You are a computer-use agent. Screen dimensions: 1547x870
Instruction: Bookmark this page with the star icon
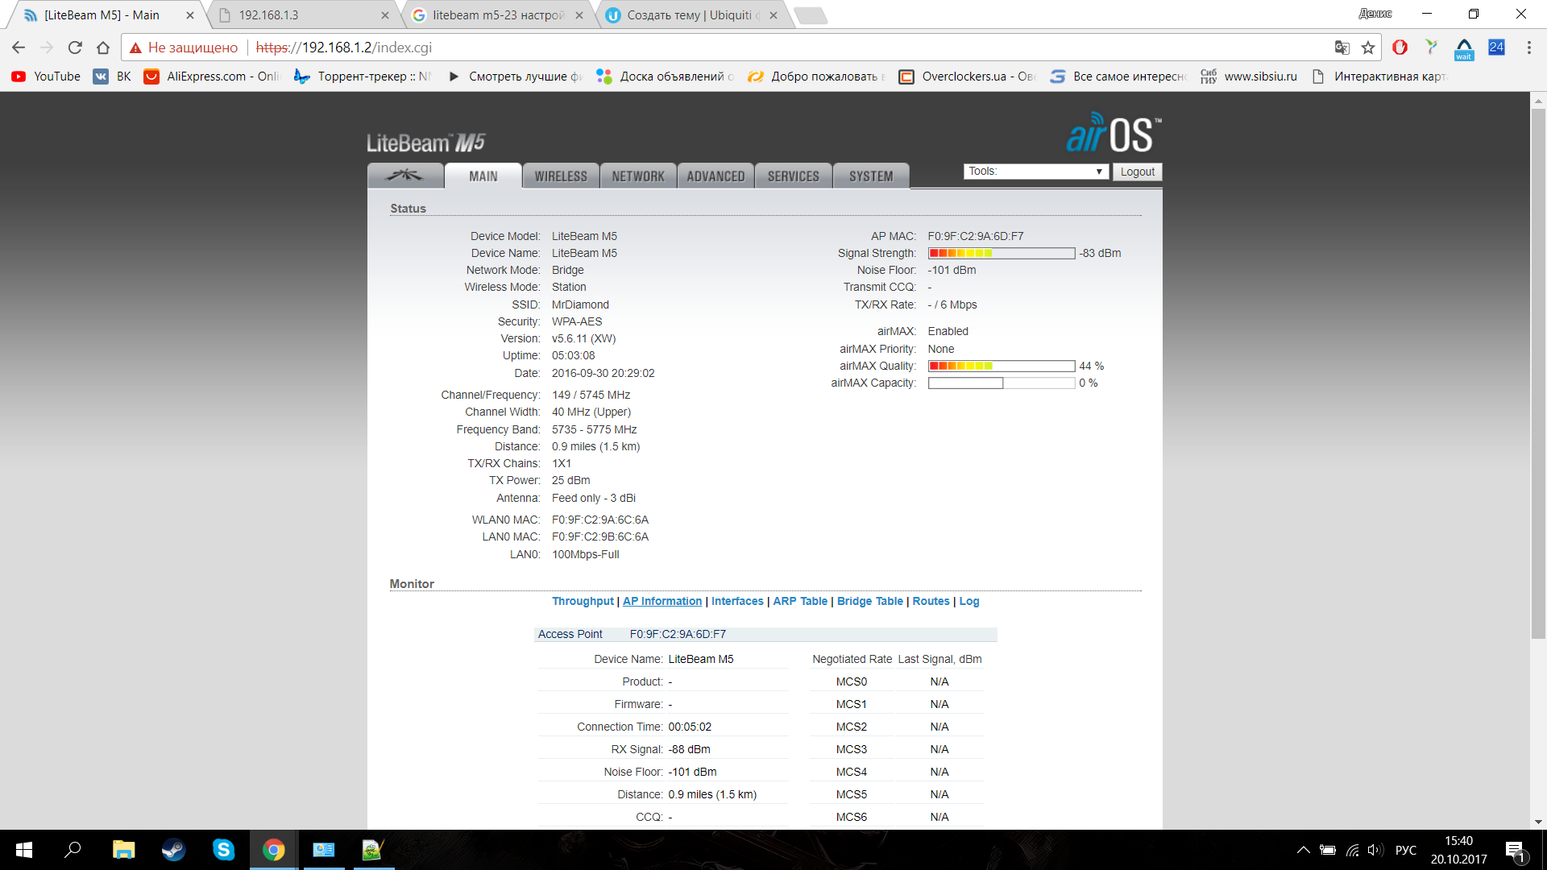[1368, 48]
